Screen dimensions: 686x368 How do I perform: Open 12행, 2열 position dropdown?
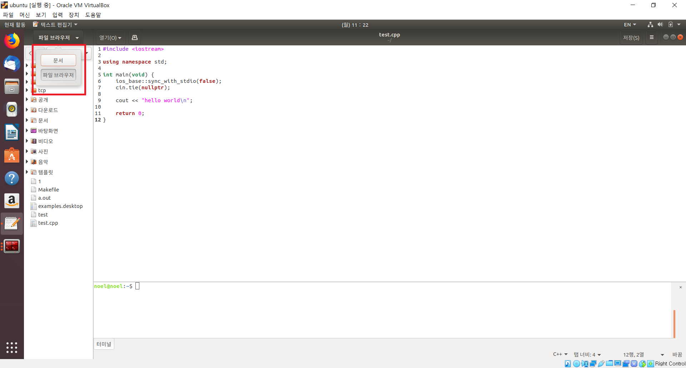[x=643, y=354]
